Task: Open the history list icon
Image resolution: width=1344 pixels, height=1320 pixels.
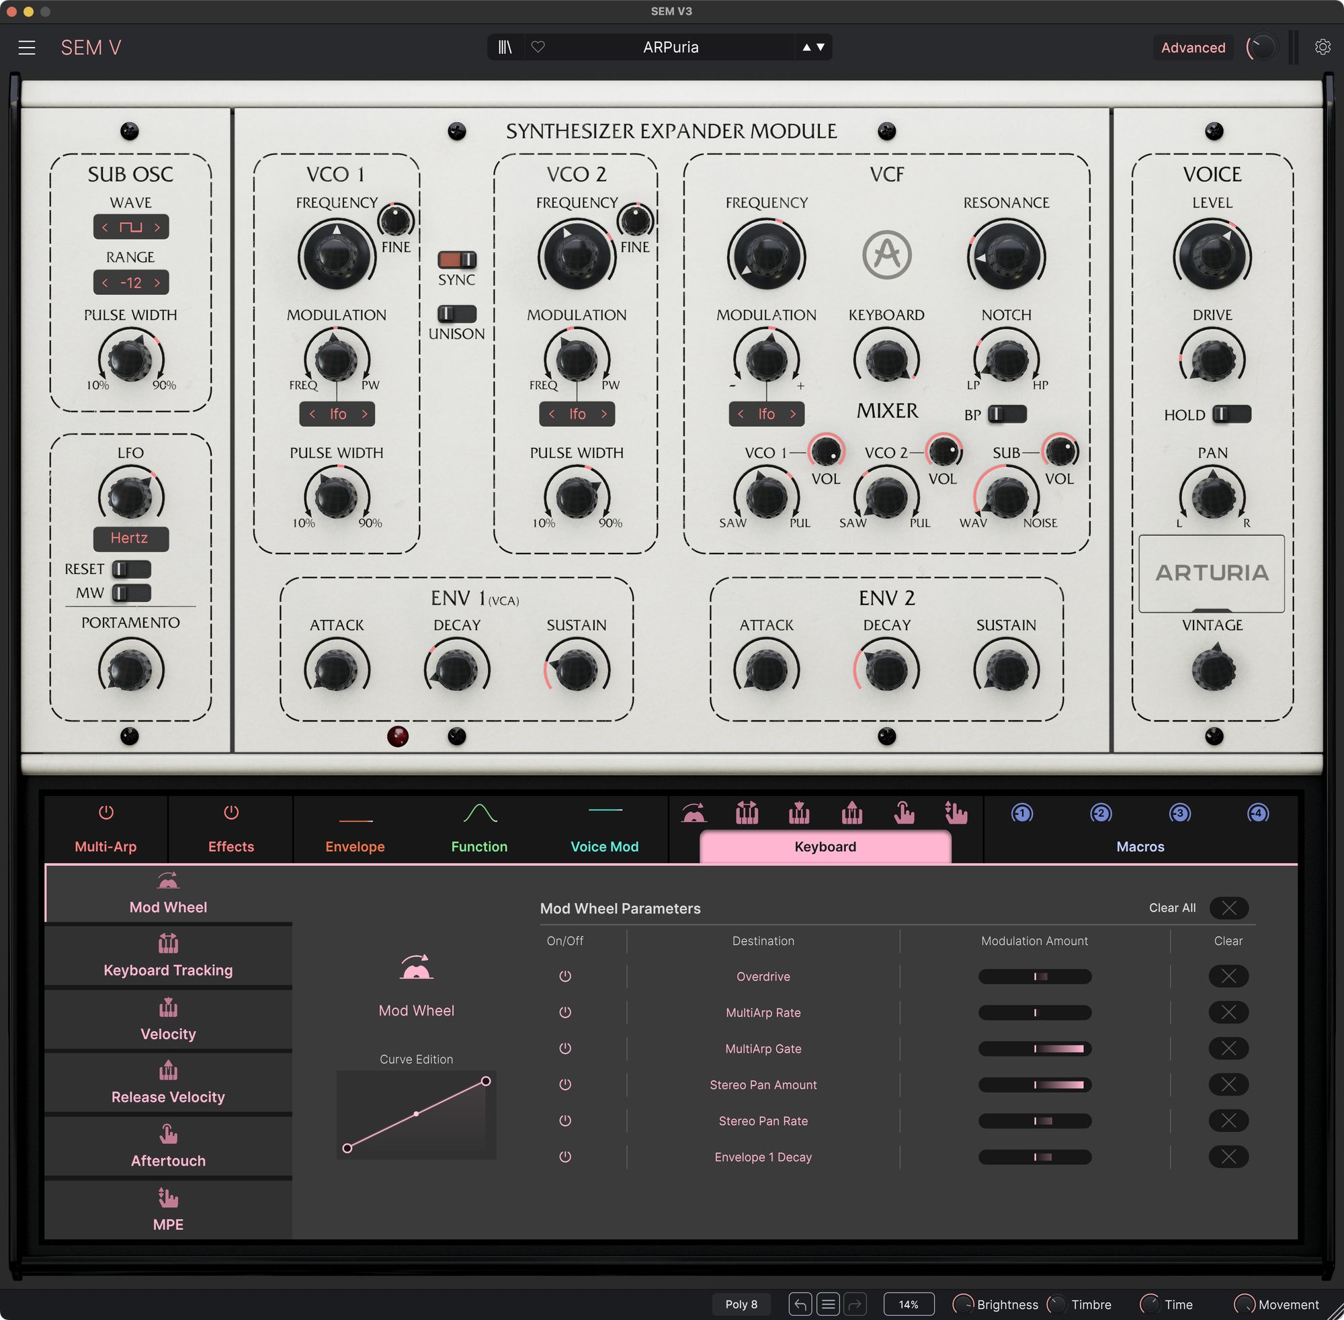Action: point(827,1304)
